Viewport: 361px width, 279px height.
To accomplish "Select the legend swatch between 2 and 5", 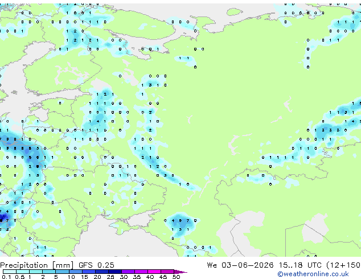I will pos(49,272).
